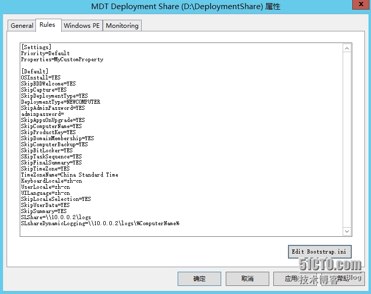
Task: Click the TimeZoneName=China Standard Time line
Action: (69, 175)
